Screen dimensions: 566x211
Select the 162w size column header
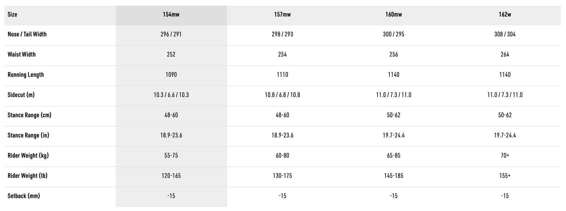[505, 14]
